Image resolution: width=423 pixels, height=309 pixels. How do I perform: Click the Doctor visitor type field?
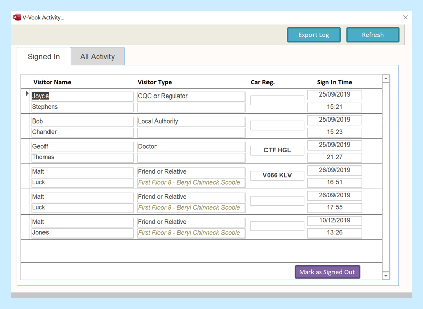[x=191, y=147]
